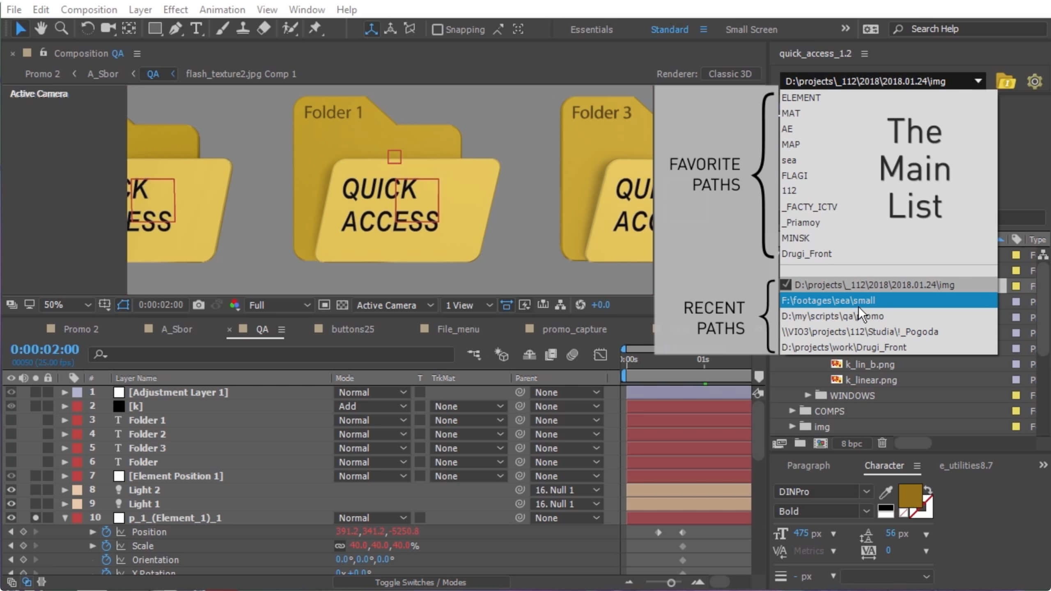Click Toggle Switches / Modes button
This screenshot has height=591, width=1051.
(420, 582)
